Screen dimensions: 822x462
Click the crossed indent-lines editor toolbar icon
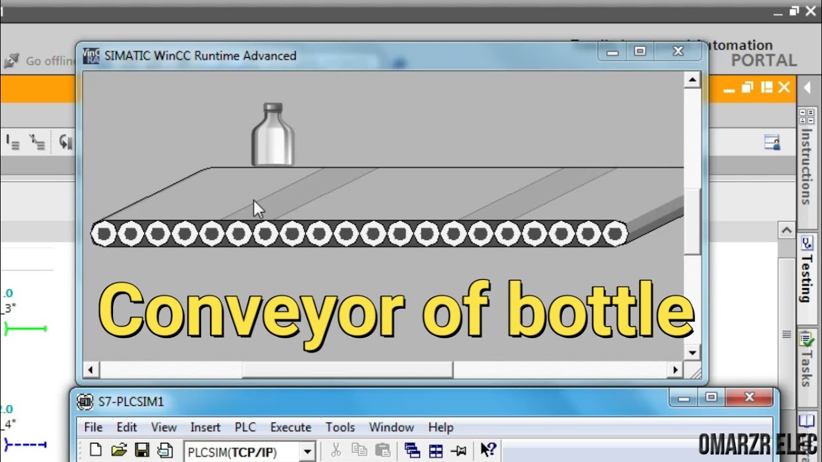click(x=37, y=142)
